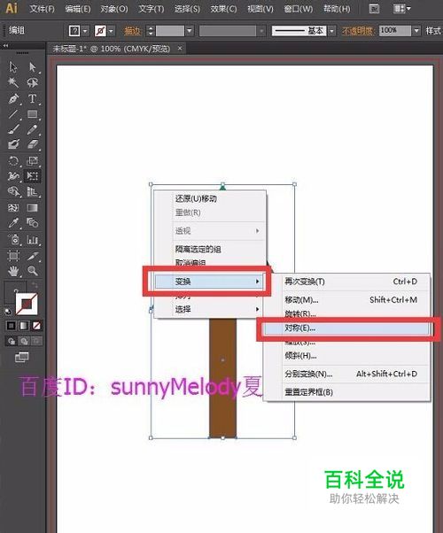Select the Zoom tool
The image size is (443, 533).
pyautogui.click(x=32, y=271)
